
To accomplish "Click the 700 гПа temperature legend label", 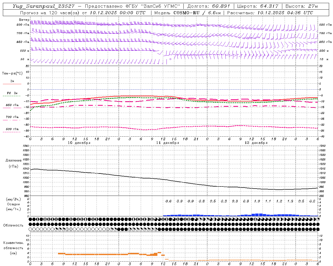I will (x=12, y=117).
